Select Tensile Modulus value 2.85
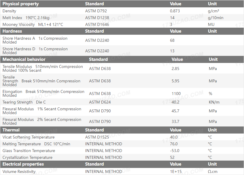 176,69
